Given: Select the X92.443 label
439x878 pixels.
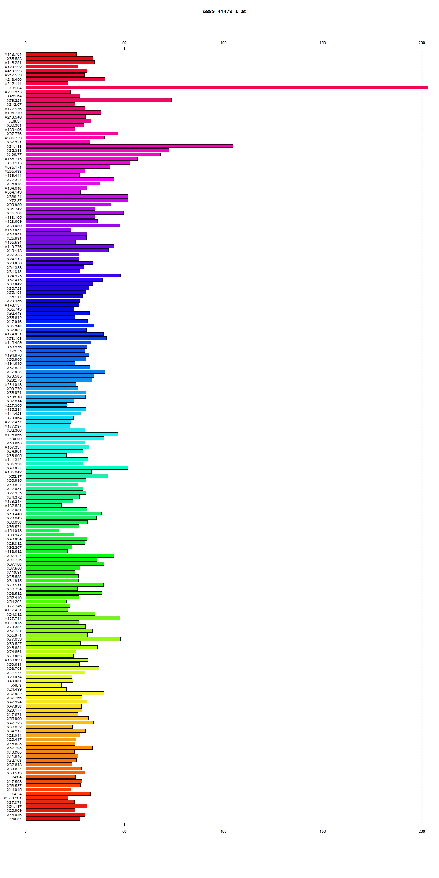Looking at the screenshot, I should coord(14,313).
